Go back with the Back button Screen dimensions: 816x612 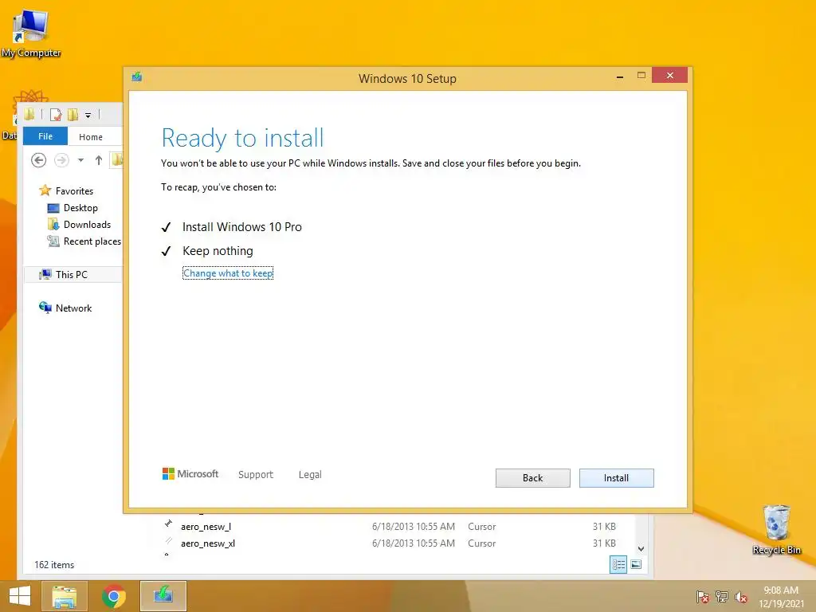point(532,478)
